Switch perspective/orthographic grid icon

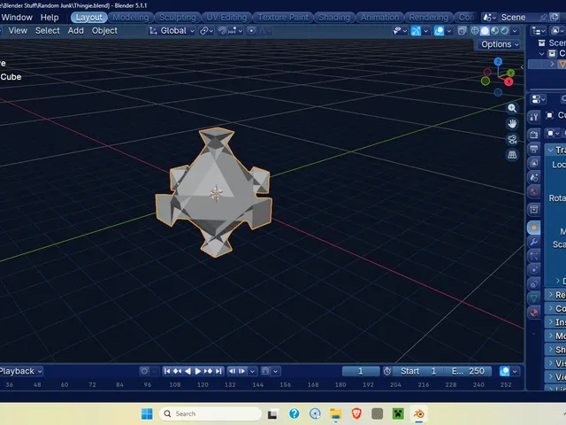512,155
